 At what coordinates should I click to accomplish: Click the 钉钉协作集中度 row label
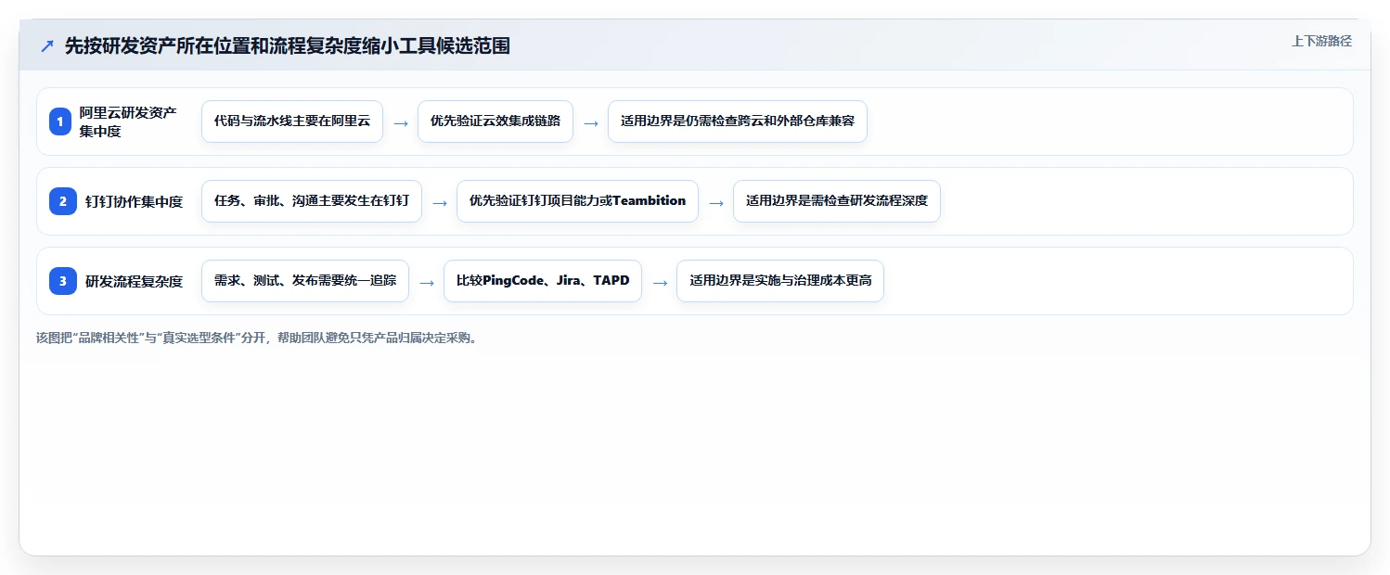pos(134,201)
